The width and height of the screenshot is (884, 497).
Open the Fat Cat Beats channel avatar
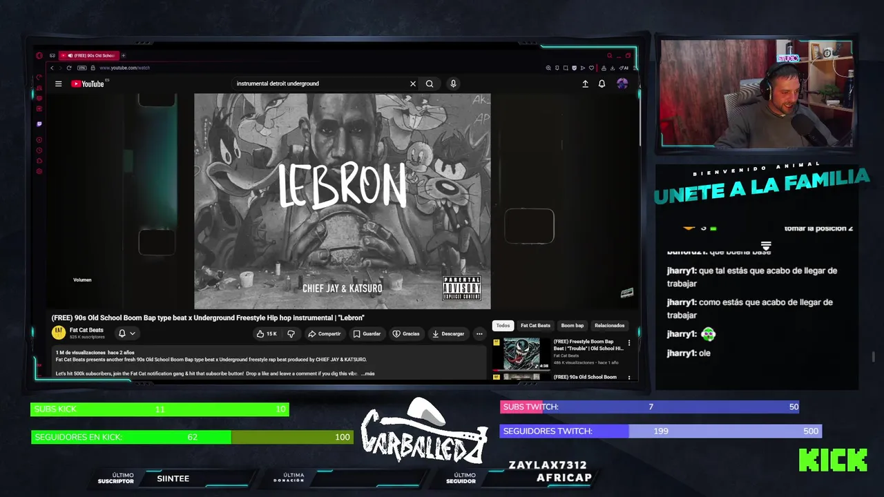[x=59, y=333]
